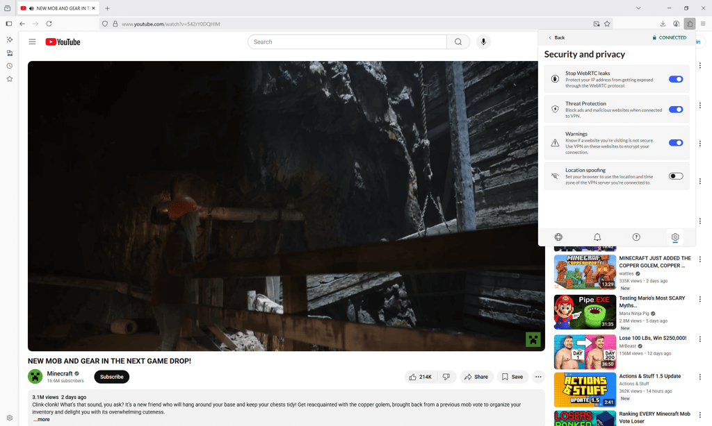Viewport: 712px width, 426px height.
Task: Open options menu for Actions & Stuff video
Action: coord(699,377)
